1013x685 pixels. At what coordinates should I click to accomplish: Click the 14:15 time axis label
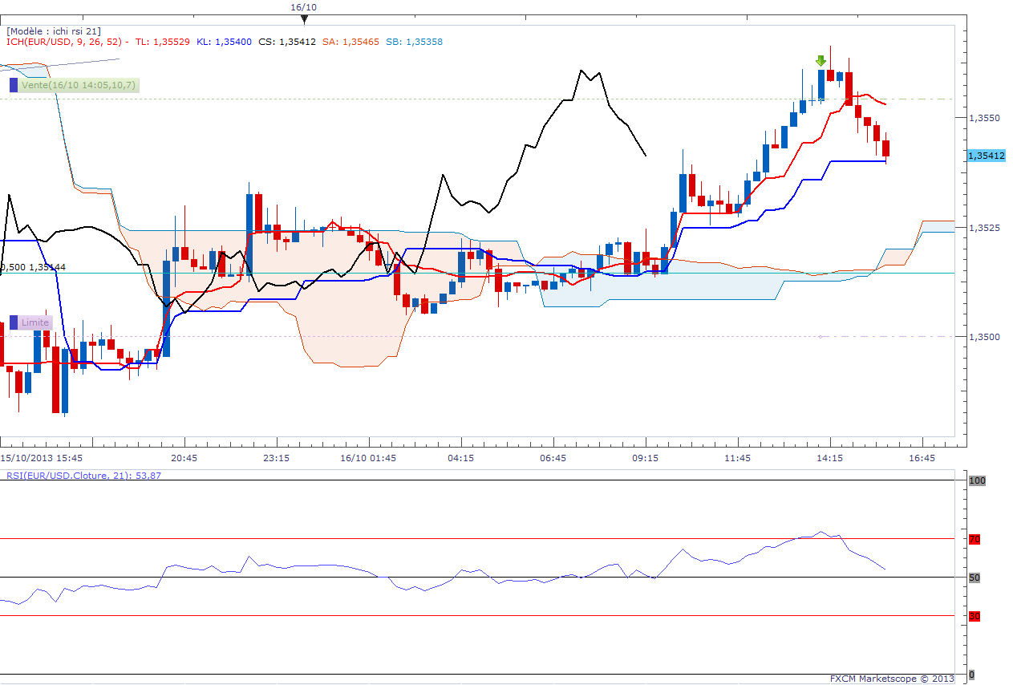pyautogui.click(x=830, y=458)
